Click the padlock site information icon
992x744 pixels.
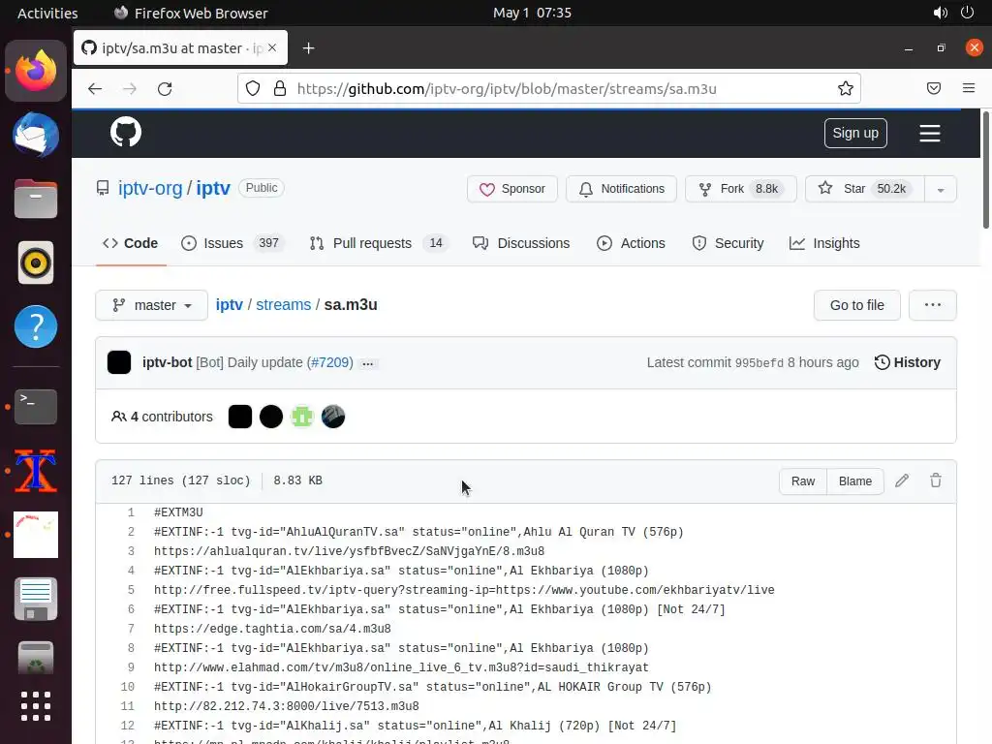pyautogui.click(x=280, y=88)
